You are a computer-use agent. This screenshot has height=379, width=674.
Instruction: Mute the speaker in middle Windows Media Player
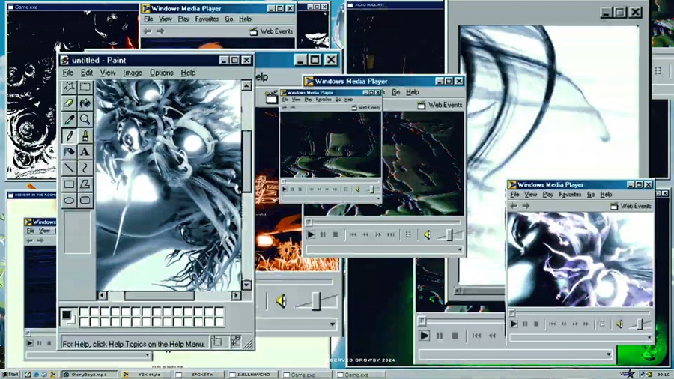(x=428, y=234)
